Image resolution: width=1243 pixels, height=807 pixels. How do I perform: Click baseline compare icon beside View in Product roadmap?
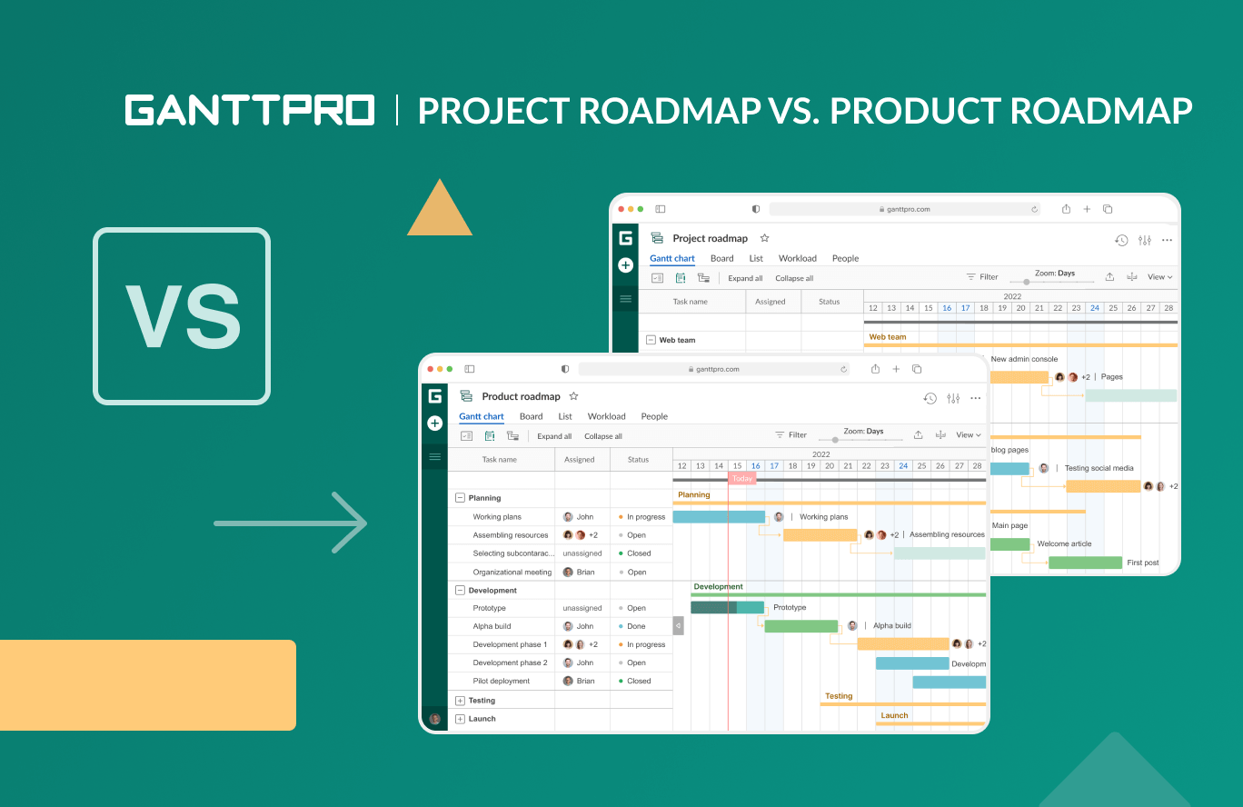click(940, 434)
